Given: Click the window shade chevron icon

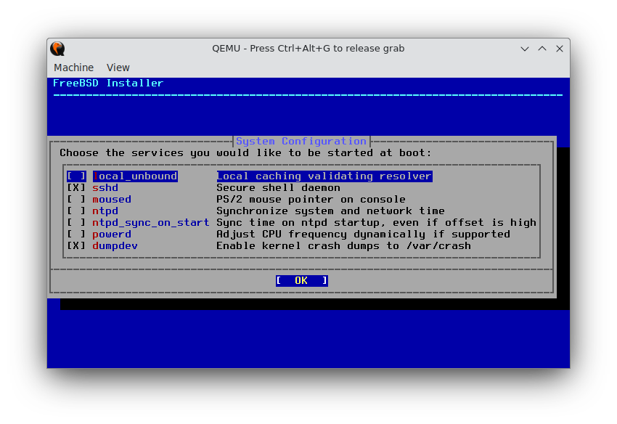Looking at the screenshot, I should [524, 48].
